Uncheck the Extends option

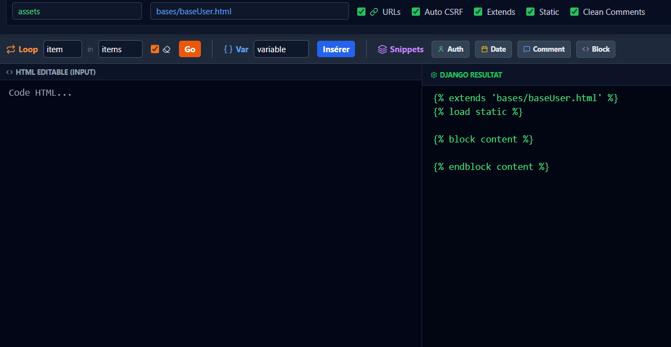click(477, 12)
